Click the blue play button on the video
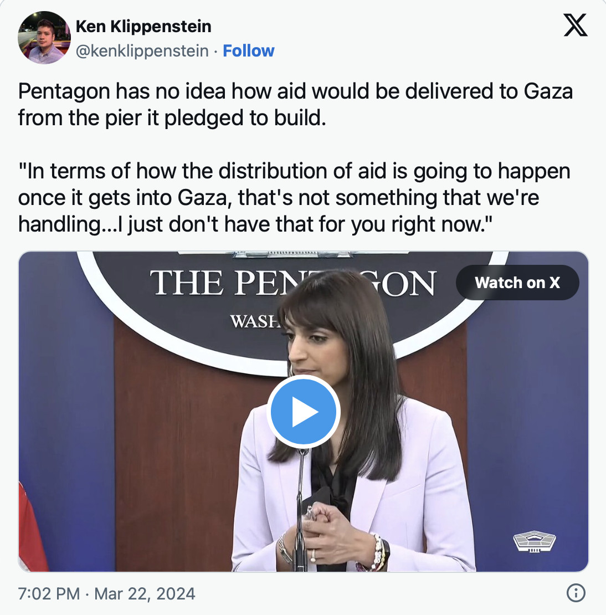This screenshot has width=606, height=615. pos(303,412)
